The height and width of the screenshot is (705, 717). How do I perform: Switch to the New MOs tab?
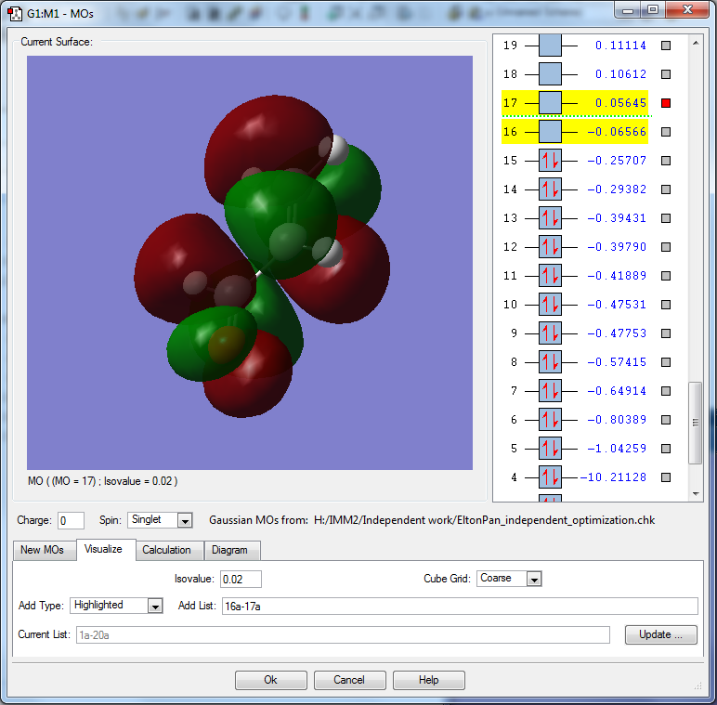tap(43, 550)
